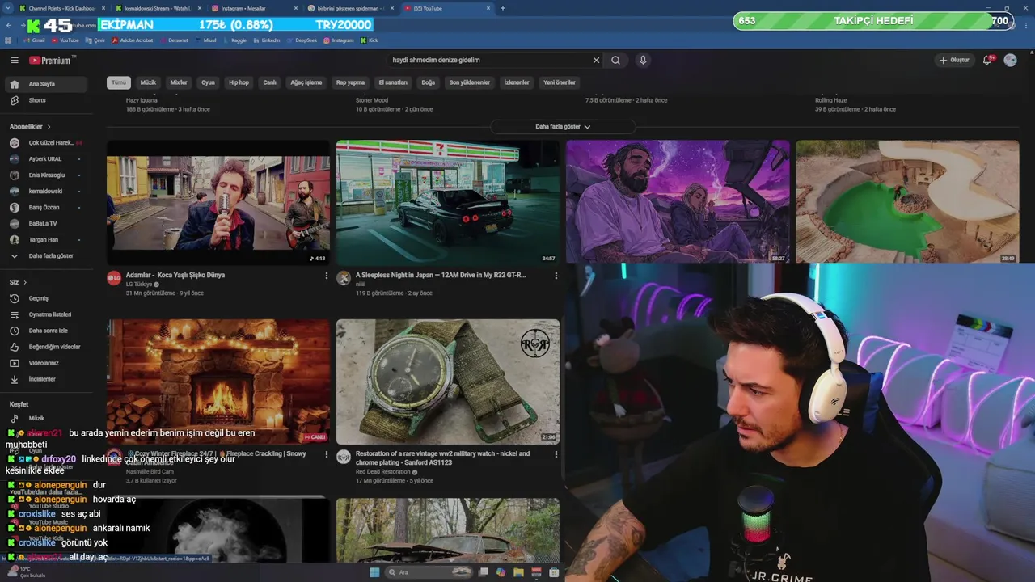The height and width of the screenshot is (582, 1035).
Task: Open Shorts from the sidebar
Action: click(x=49, y=100)
